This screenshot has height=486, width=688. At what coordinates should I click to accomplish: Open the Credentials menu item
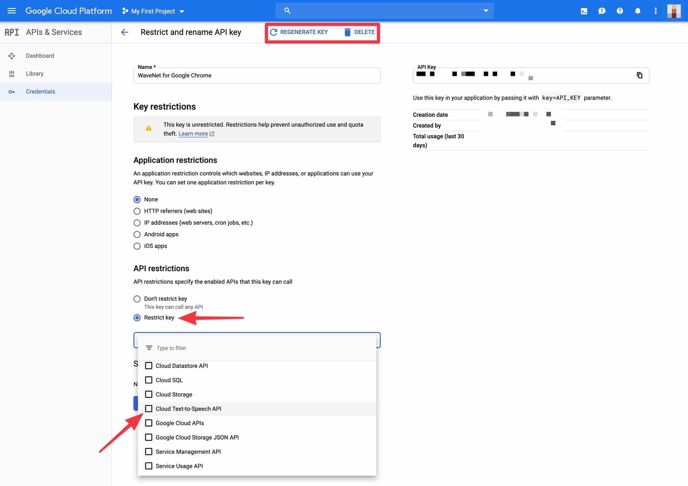point(56,91)
